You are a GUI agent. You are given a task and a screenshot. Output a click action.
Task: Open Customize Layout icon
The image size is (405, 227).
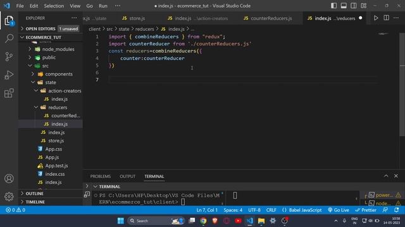coord(363,6)
